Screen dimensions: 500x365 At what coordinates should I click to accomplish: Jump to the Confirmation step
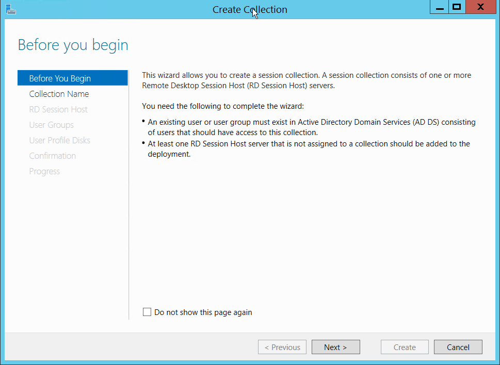pos(52,156)
